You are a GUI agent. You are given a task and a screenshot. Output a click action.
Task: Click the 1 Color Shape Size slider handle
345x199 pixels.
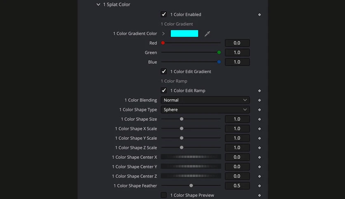pyautogui.click(x=182, y=119)
